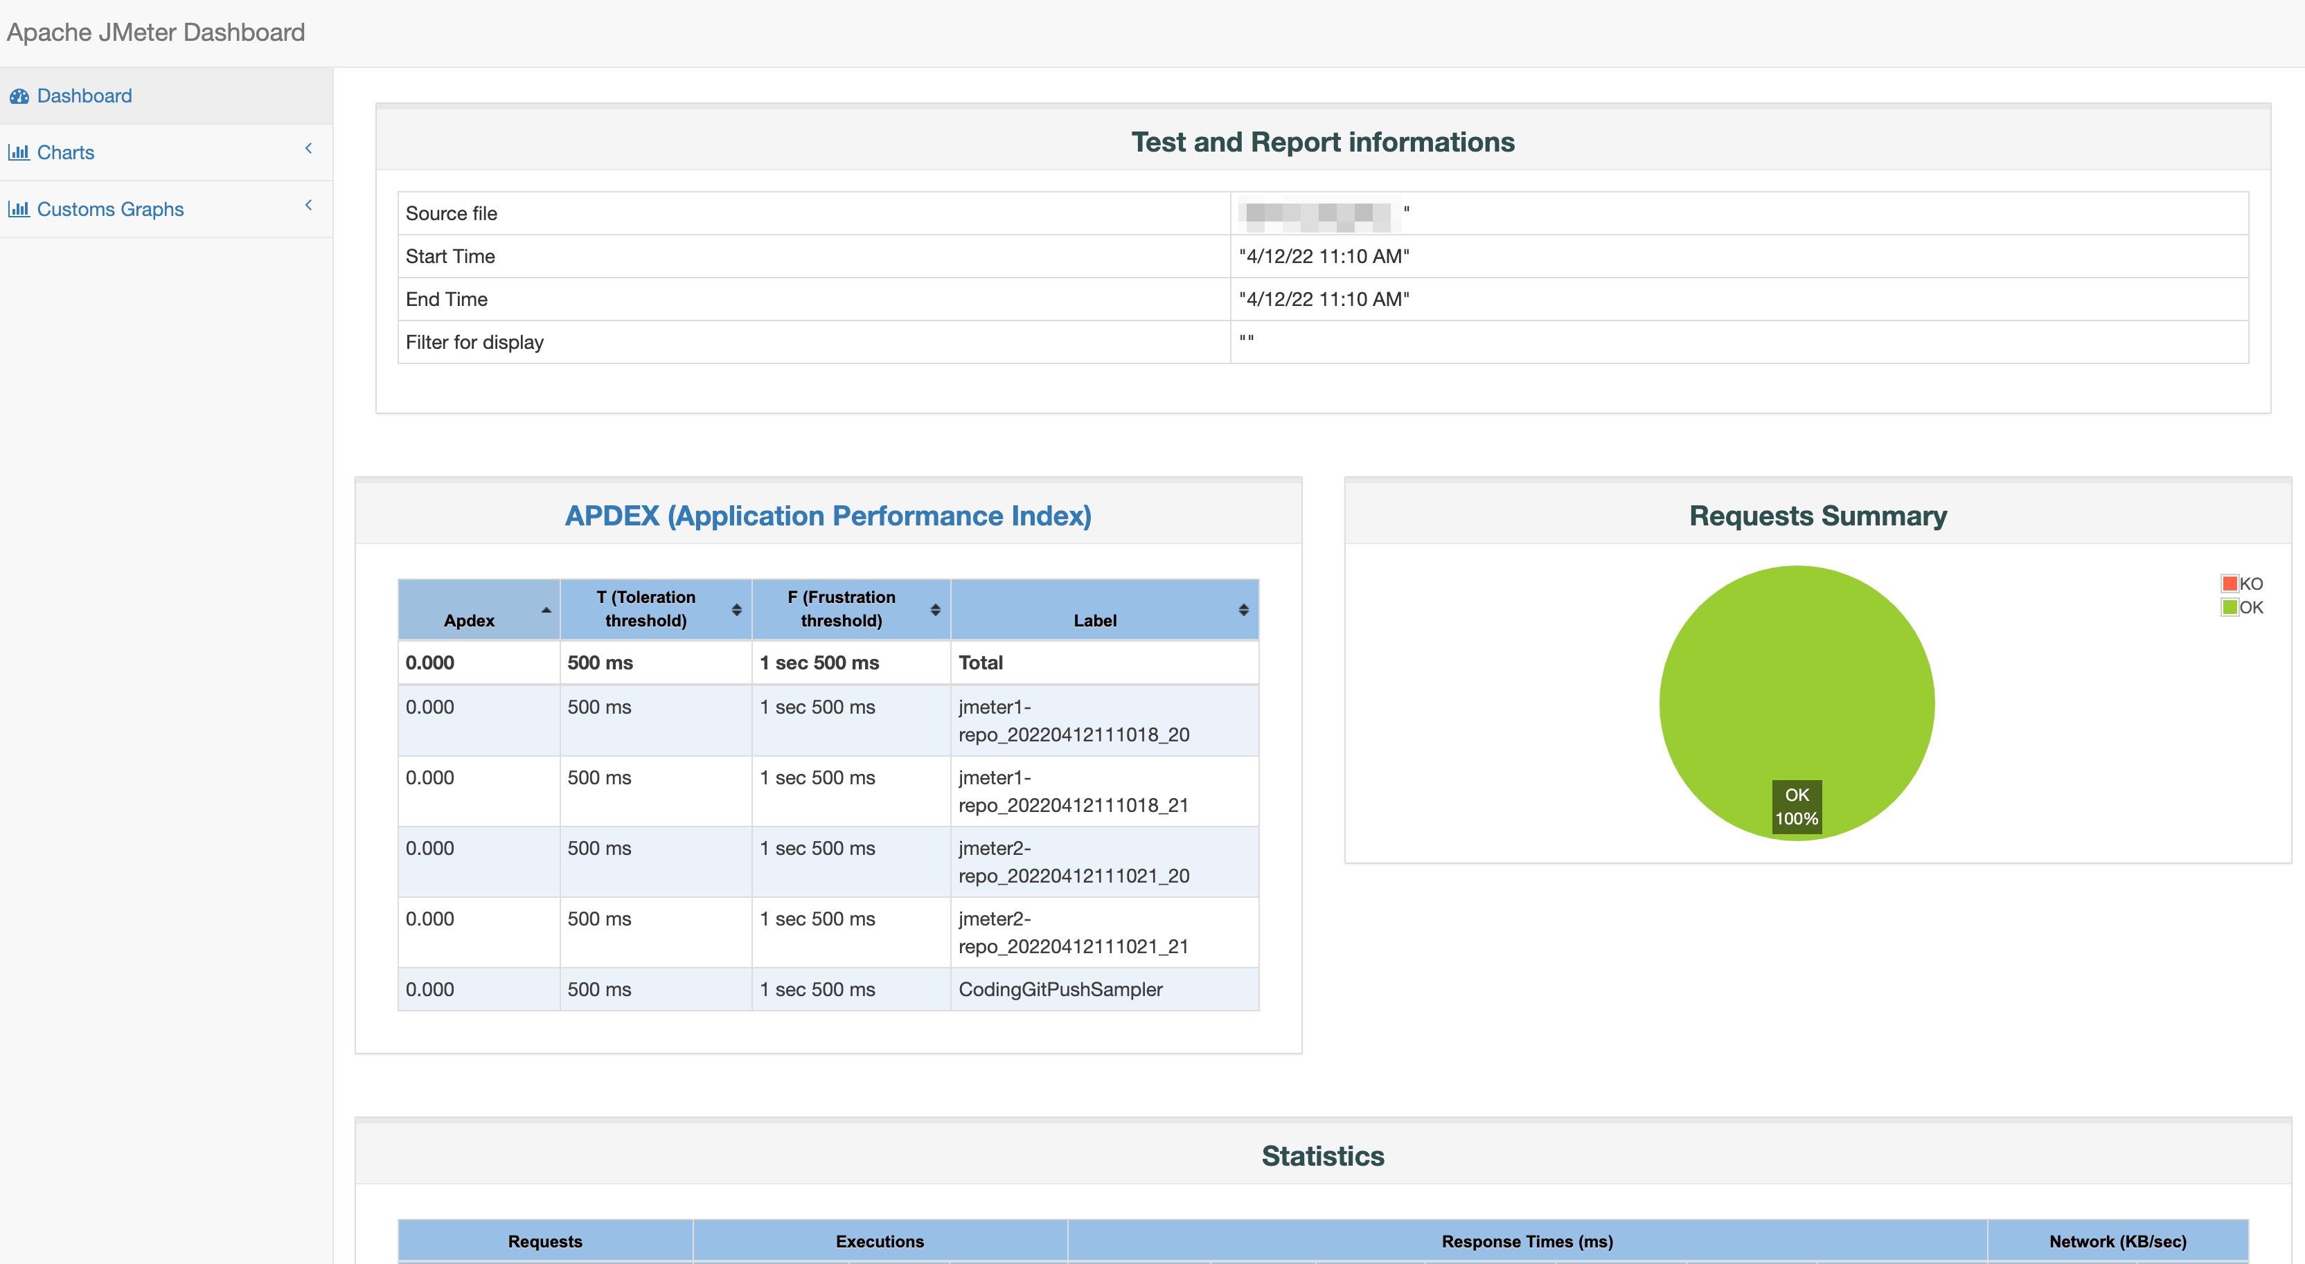Click the OK 100% pie label

click(x=1797, y=807)
